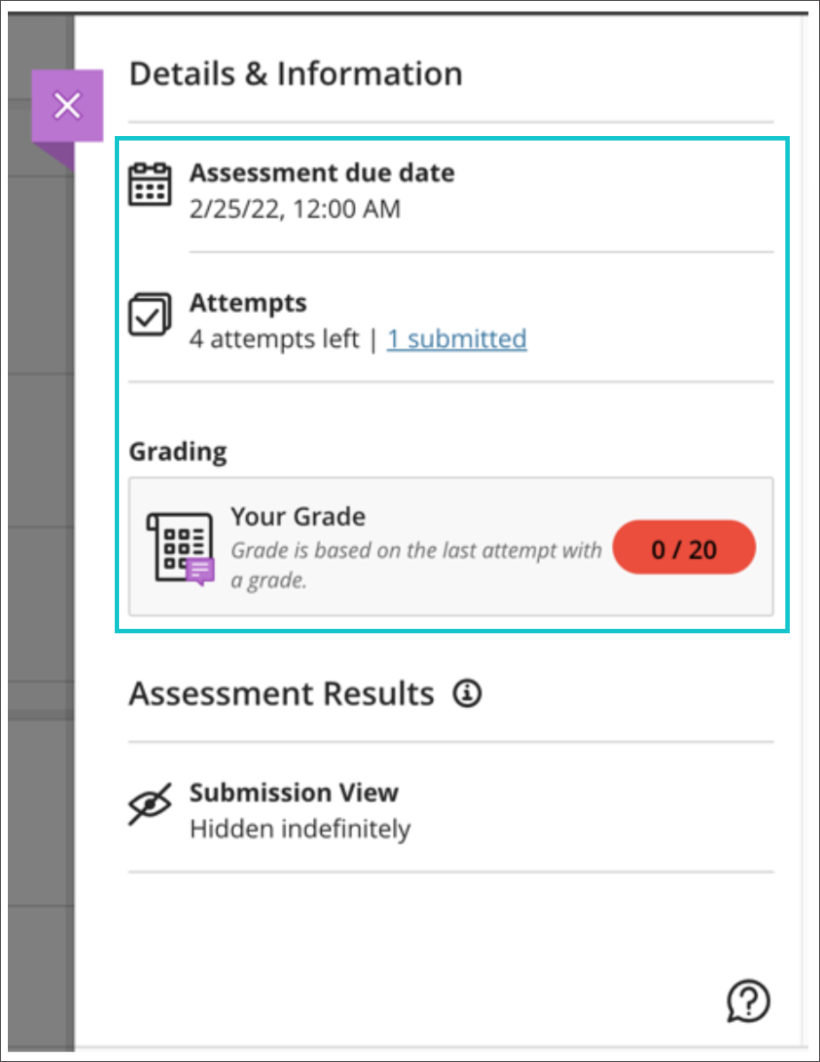
Task: Select the 2/25/22 due date text
Action: coord(294,209)
